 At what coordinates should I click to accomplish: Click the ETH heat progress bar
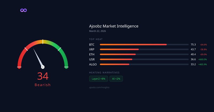point(144,54)
